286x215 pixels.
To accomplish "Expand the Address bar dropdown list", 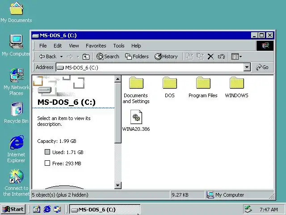I will coord(247,67).
